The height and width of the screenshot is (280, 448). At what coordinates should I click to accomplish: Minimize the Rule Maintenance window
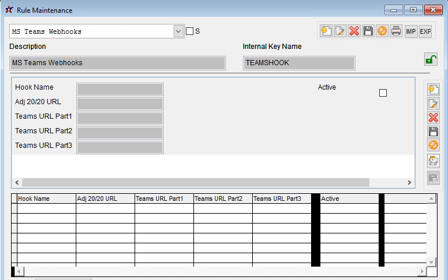(393, 10)
